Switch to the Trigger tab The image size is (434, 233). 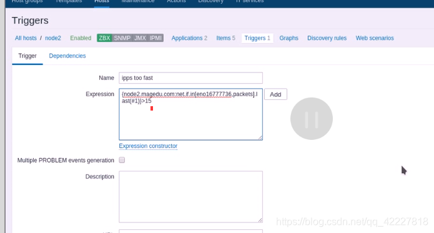coord(27,56)
